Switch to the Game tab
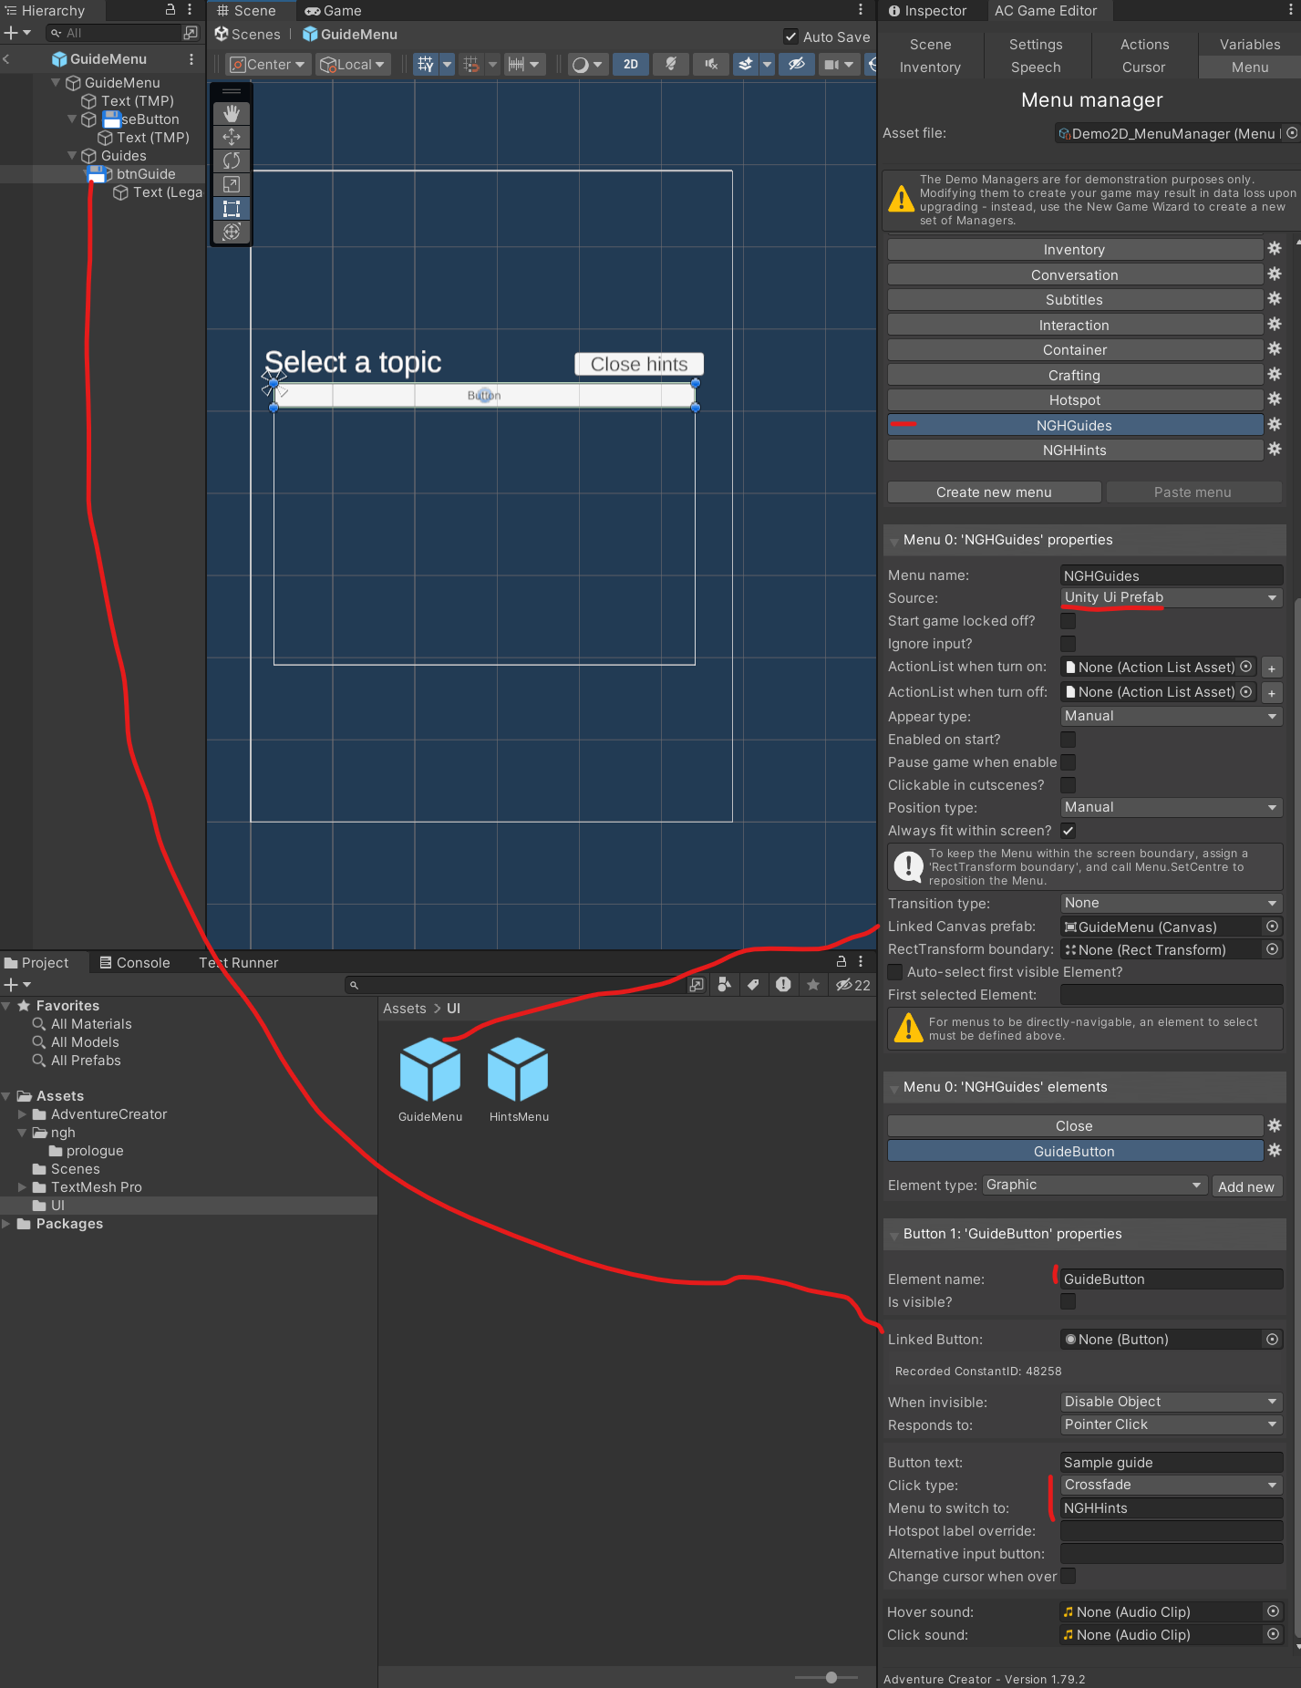This screenshot has height=1688, width=1301. [333, 11]
